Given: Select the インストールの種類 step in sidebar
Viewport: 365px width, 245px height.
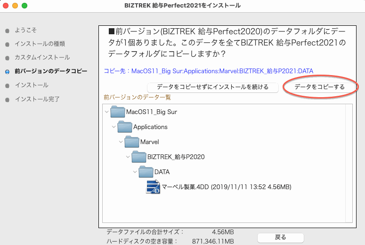Looking at the screenshot, I should point(40,44).
